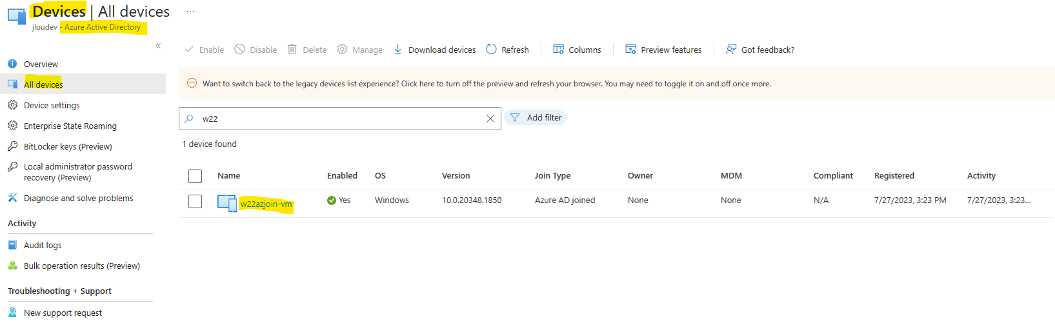Click the version 10.0.20348.1850 cell

[x=472, y=200]
